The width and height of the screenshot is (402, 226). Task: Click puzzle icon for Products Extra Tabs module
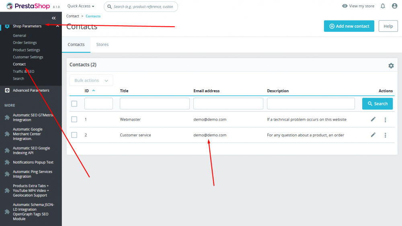7,191
